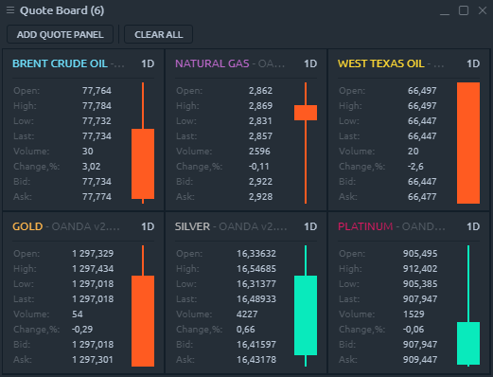Click the PLATINUM symbol name
This screenshot has height=377, width=493.
point(365,226)
